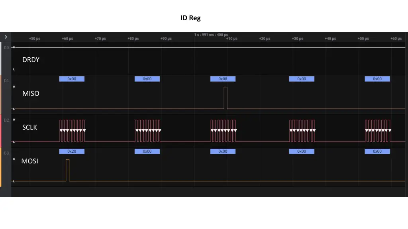Click the 0x20 decoded byte on MOSI

[72, 151]
